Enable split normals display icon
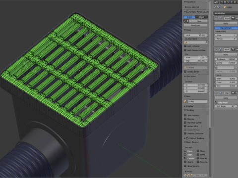The width and height of the screenshot is (238, 178). coord(188,175)
